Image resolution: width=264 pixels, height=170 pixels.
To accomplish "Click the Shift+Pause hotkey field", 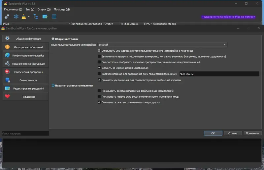I will (x=219, y=74).
